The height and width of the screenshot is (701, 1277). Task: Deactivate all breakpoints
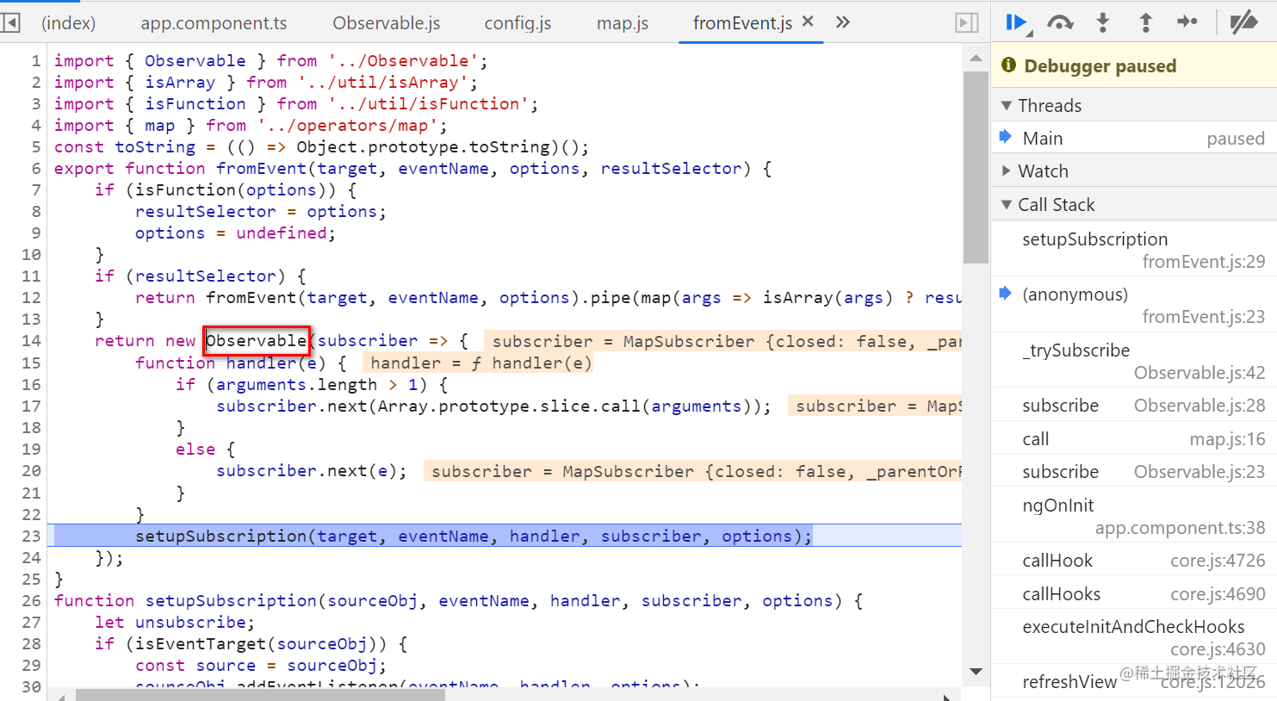coord(1244,22)
